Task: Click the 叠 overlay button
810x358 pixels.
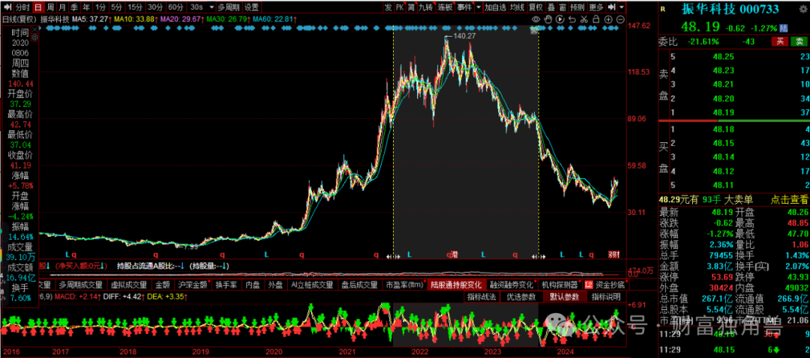Action: pyautogui.click(x=551, y=7)
